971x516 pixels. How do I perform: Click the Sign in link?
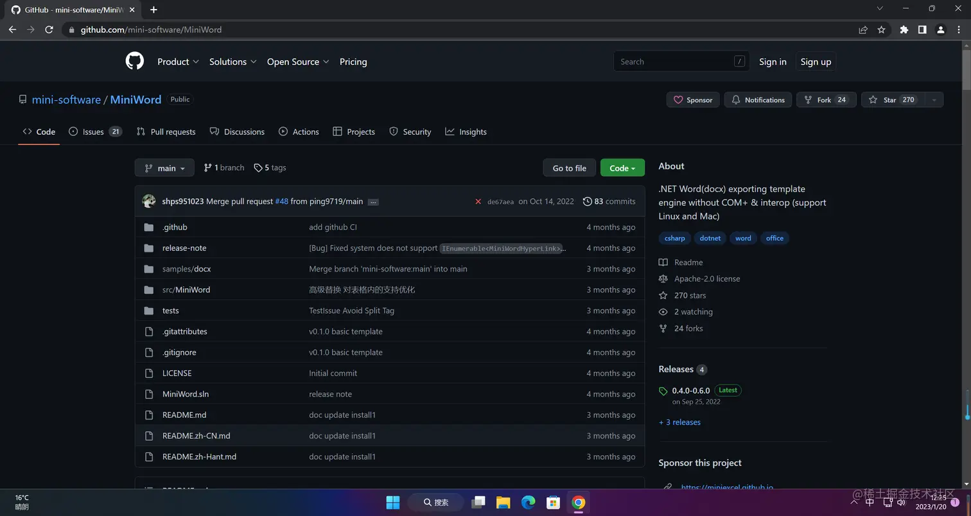tap(773, 62)
